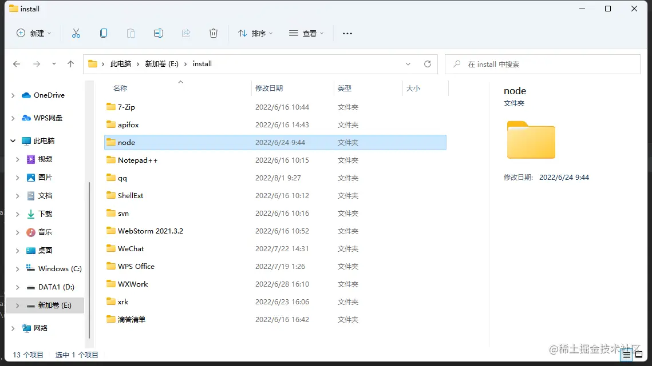Click the Paste clipboard icon

point(131,33)
